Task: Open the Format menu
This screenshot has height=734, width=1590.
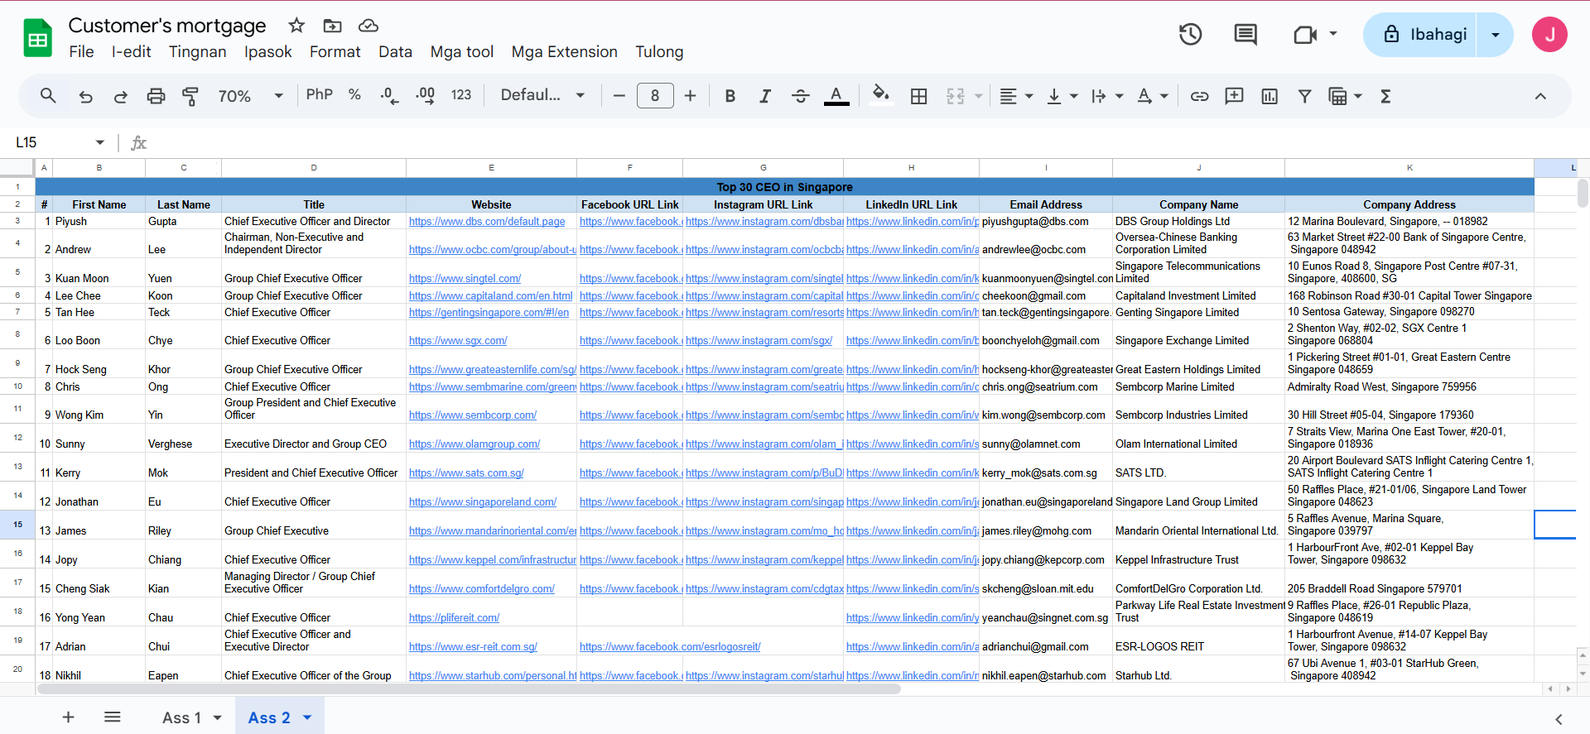Action: 335,51
